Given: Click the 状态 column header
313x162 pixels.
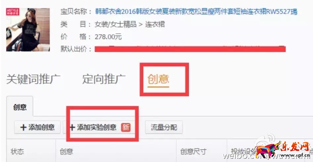Looking at the screenshot, I should point(17,151).
